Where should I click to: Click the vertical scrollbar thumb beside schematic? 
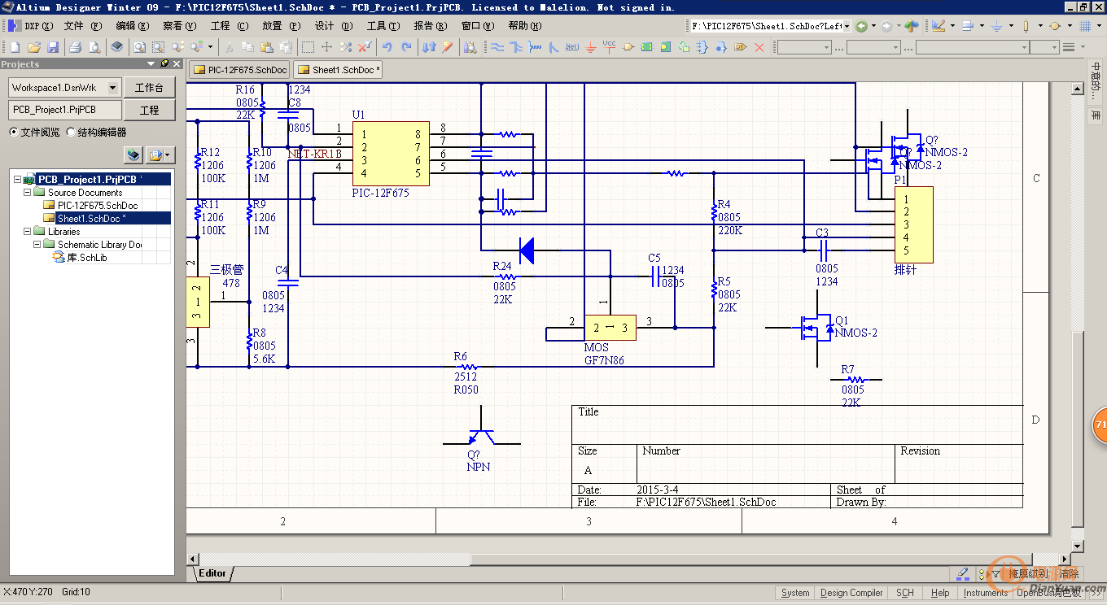coord(1078,429)
